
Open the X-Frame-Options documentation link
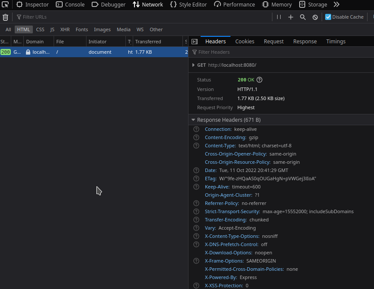pos(224,261)
